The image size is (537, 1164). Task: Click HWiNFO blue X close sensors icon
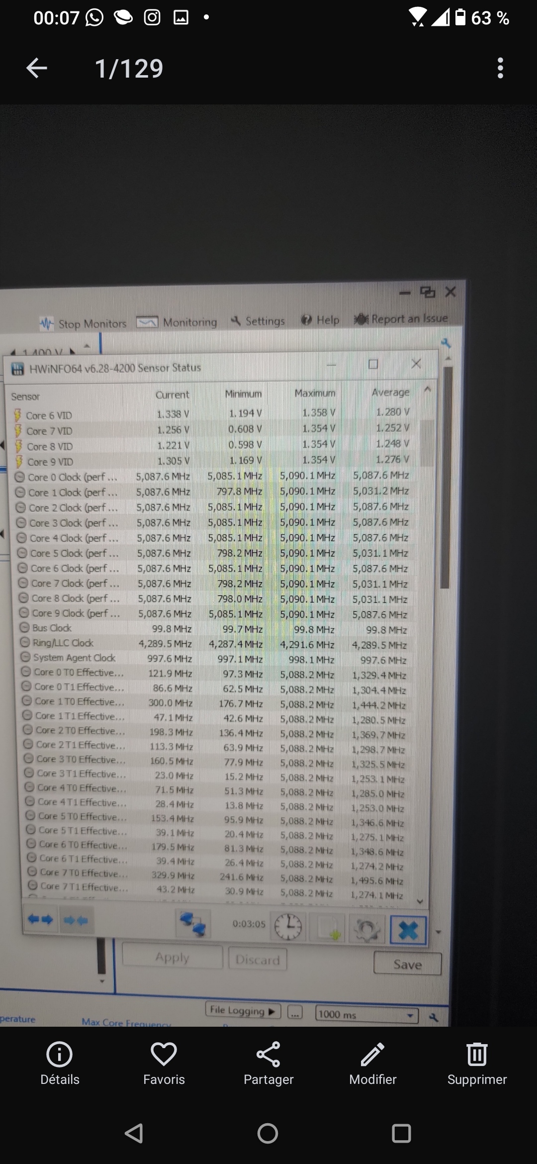pos(408,930)
